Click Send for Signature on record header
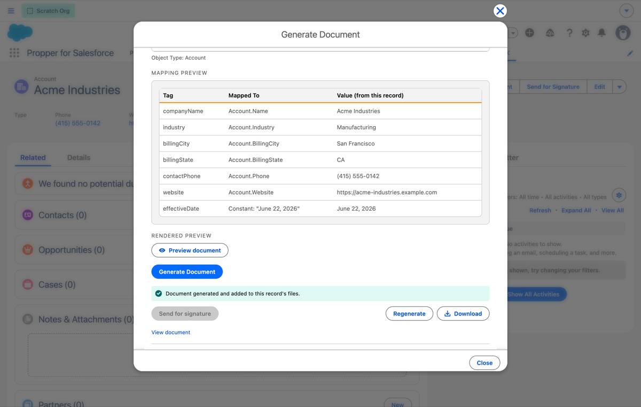The height and width of the screenshot is (407, 641). point(553,87)
